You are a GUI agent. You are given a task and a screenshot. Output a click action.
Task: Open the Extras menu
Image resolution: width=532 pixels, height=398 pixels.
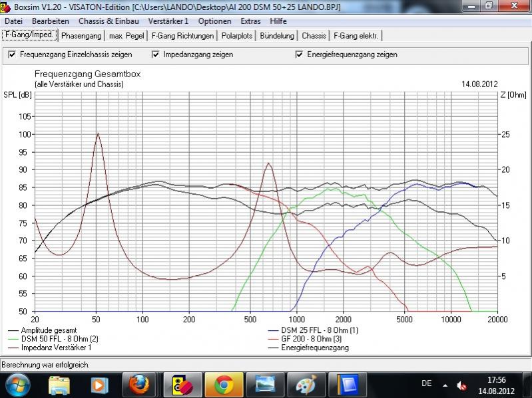(250, 21)
